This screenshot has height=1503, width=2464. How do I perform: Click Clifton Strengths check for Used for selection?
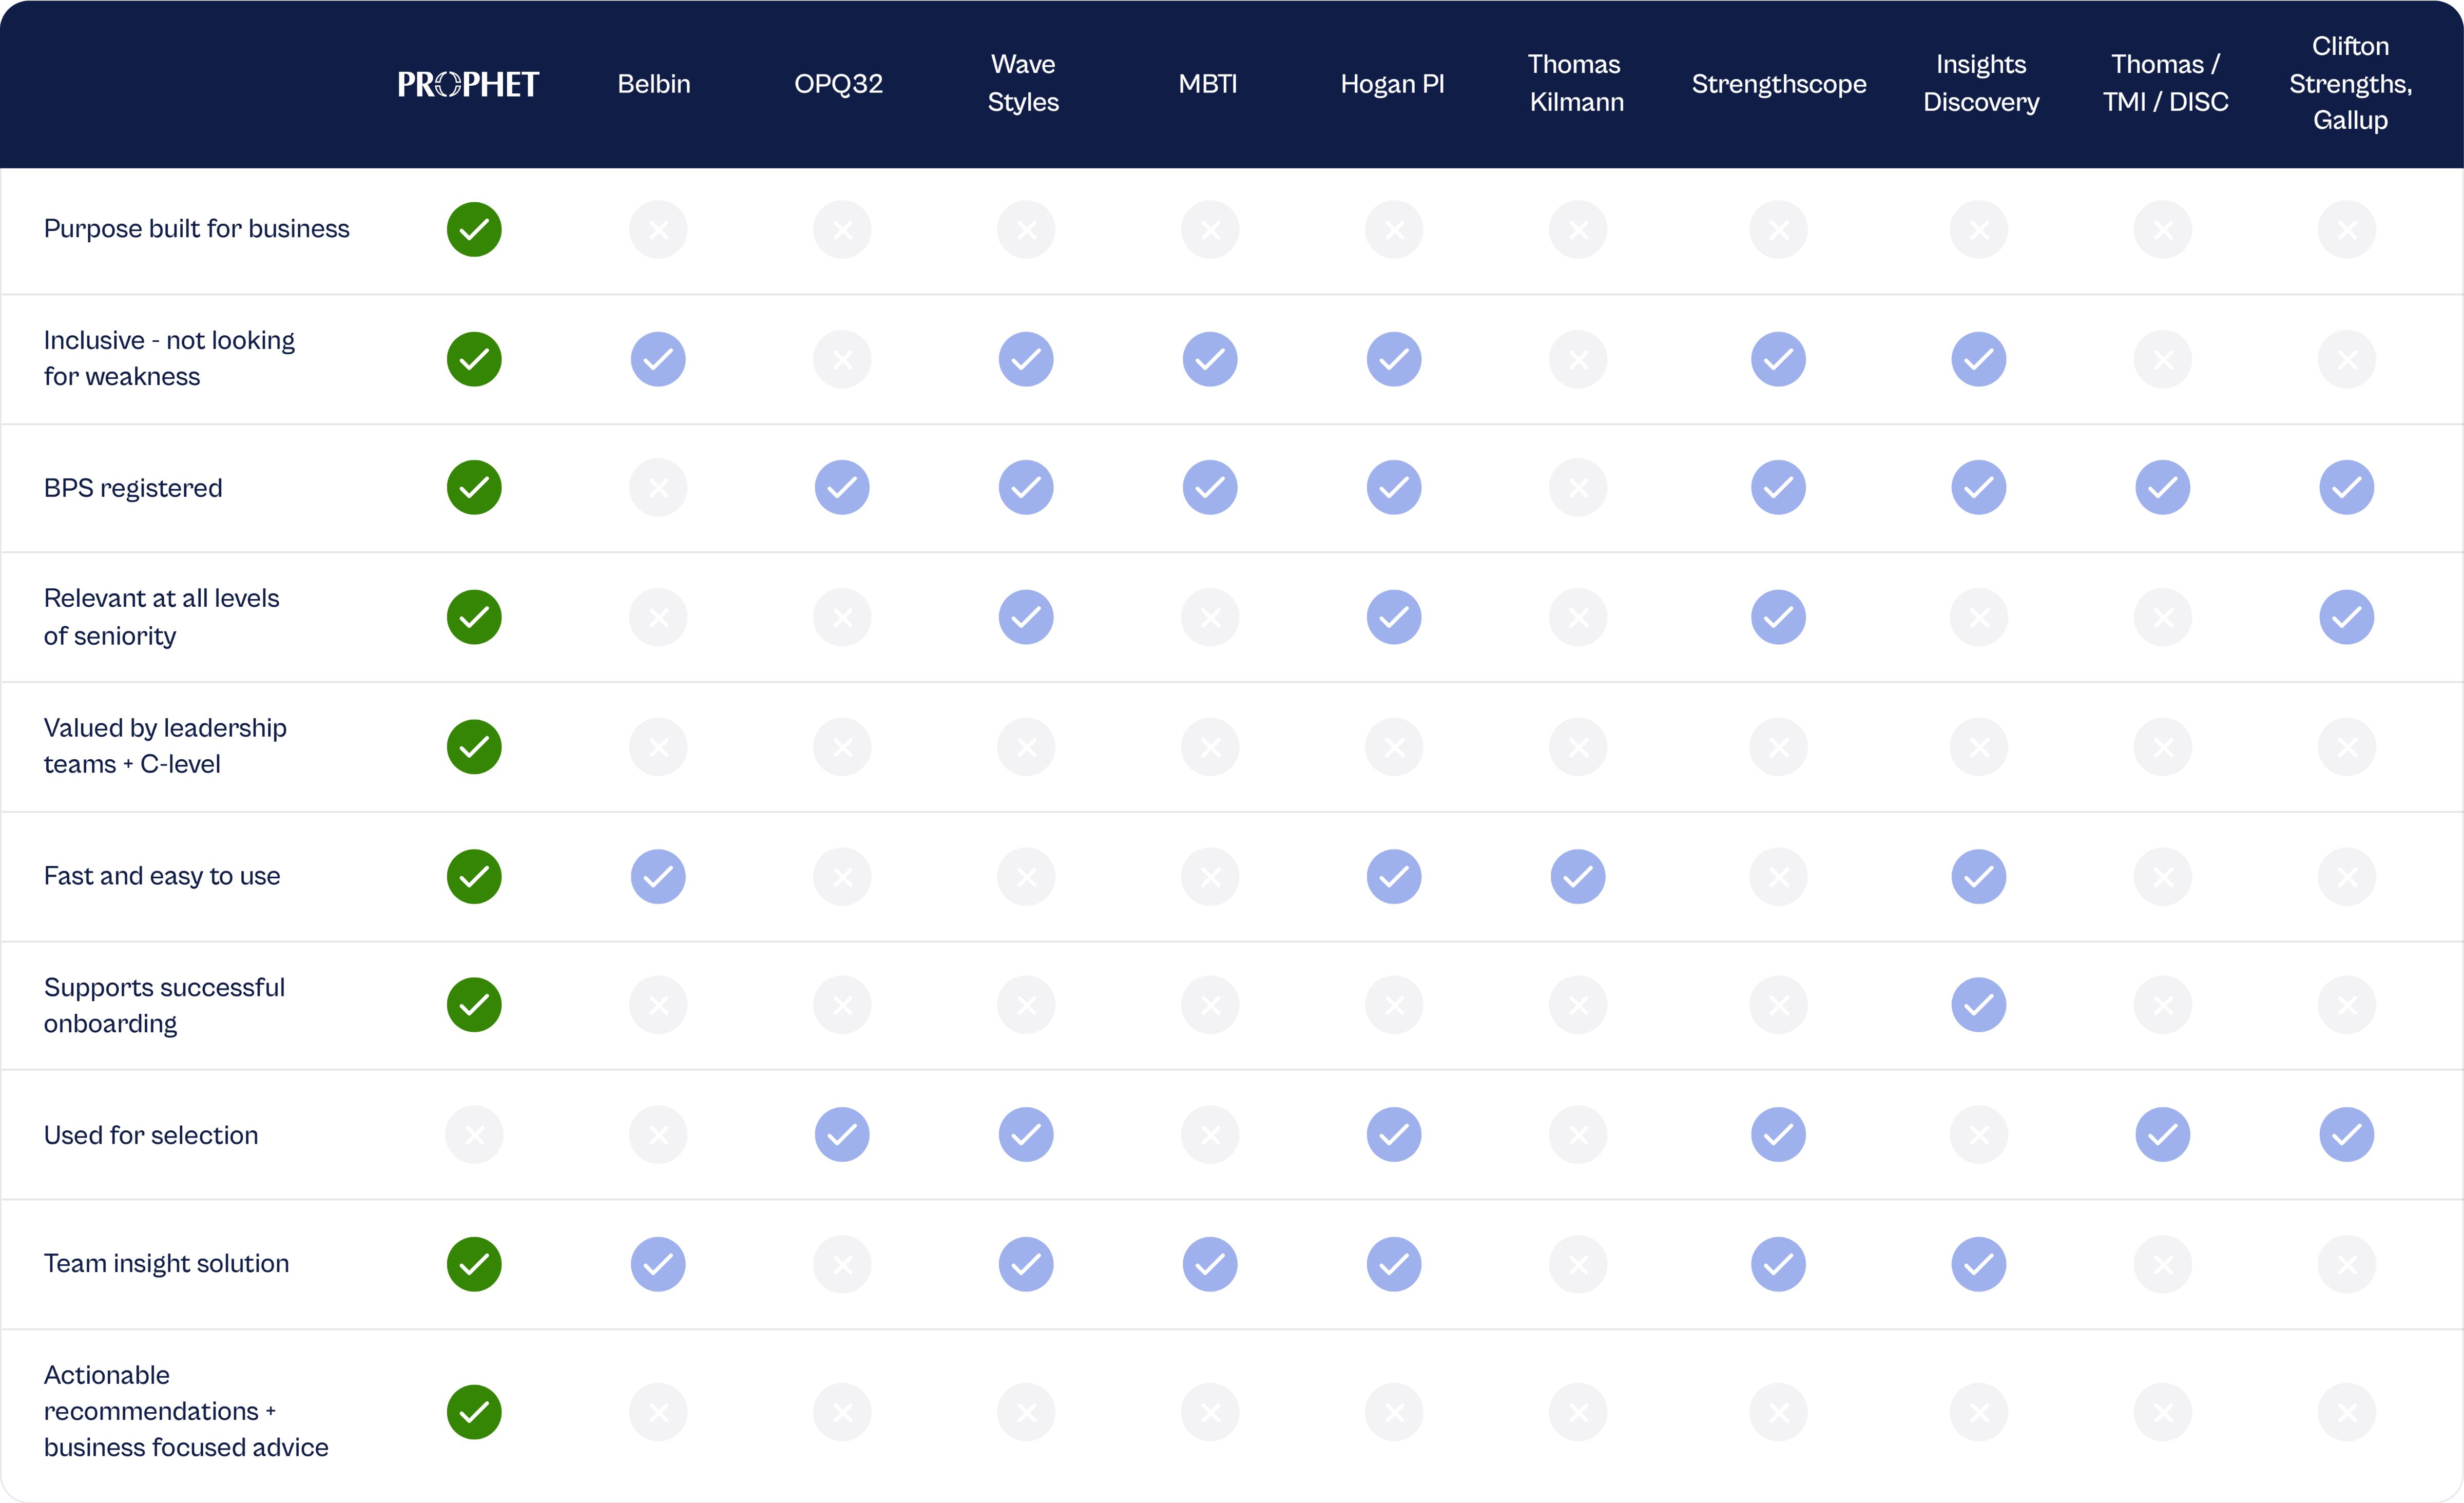(2347, 1135)
